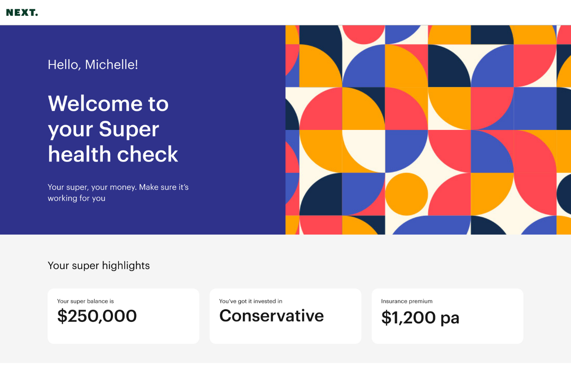Click the Conservative investment option text
Image resolution: width=571 pixels, height=391 pixels.
[271, 316]
